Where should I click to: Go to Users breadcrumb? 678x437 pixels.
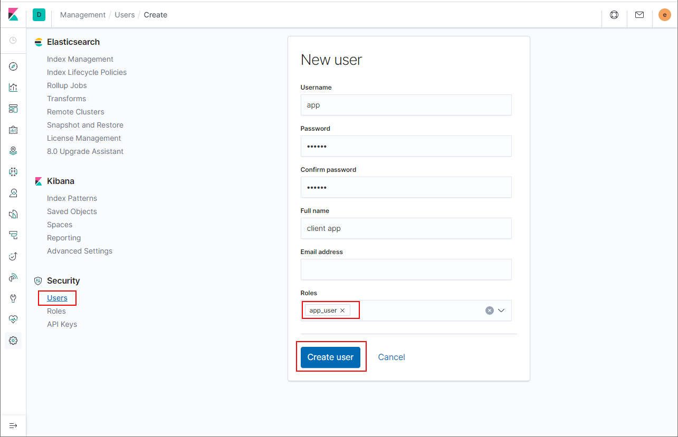[x=125, y=15]
